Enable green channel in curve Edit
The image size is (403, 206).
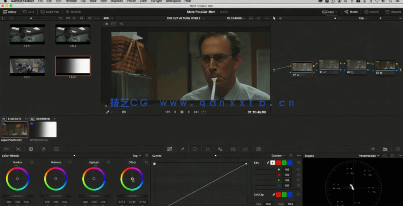[x=284, y=163]
